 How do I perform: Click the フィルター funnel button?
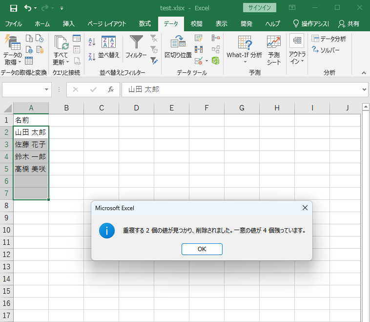point(136,47)
